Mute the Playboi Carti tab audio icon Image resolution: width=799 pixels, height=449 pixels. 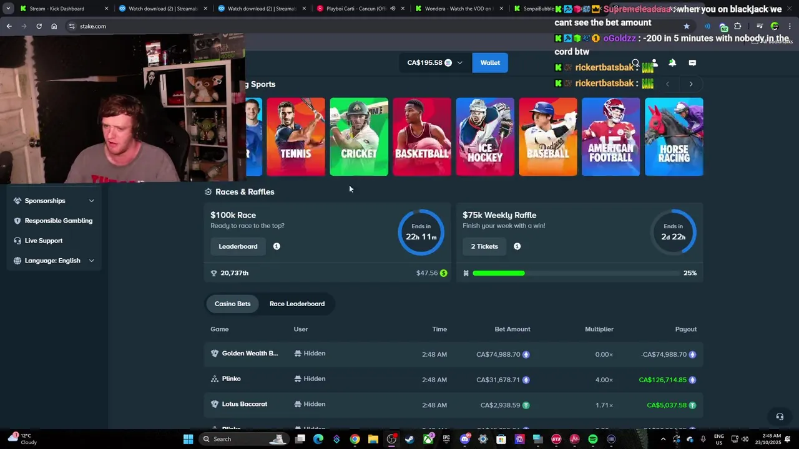click(x=393, y=9)
